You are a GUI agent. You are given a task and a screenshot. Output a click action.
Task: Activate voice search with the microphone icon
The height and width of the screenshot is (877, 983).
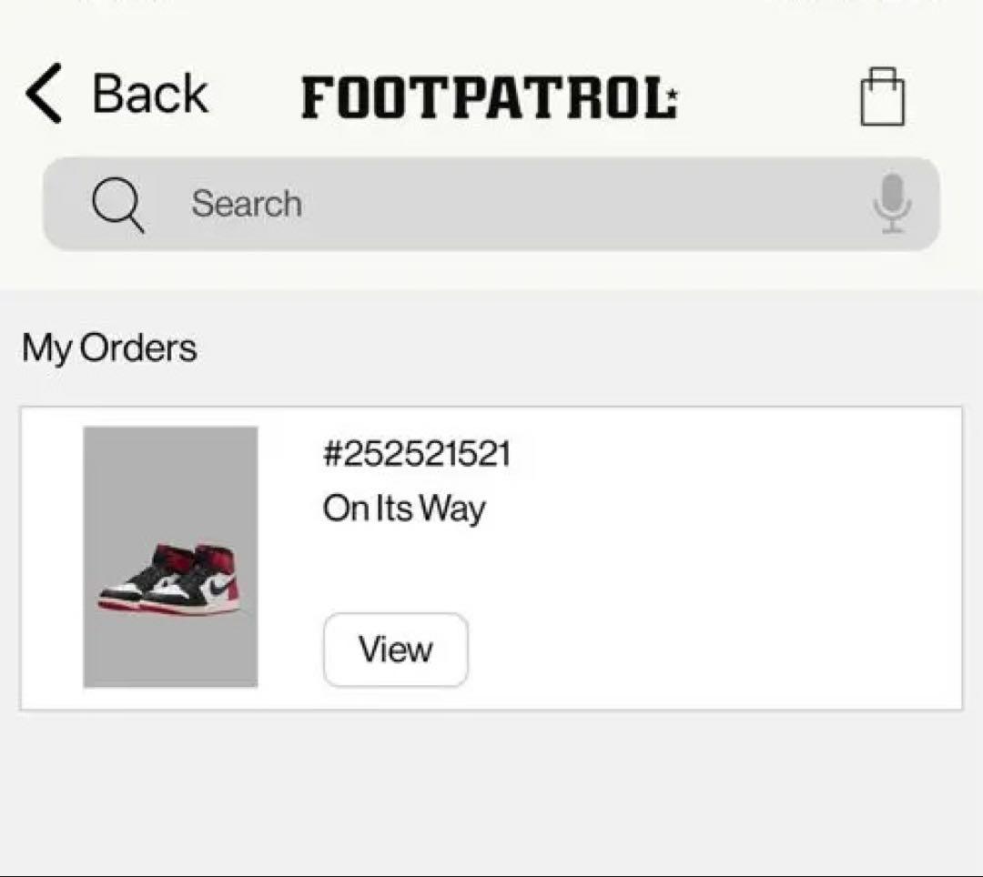[x=894, y=204]
